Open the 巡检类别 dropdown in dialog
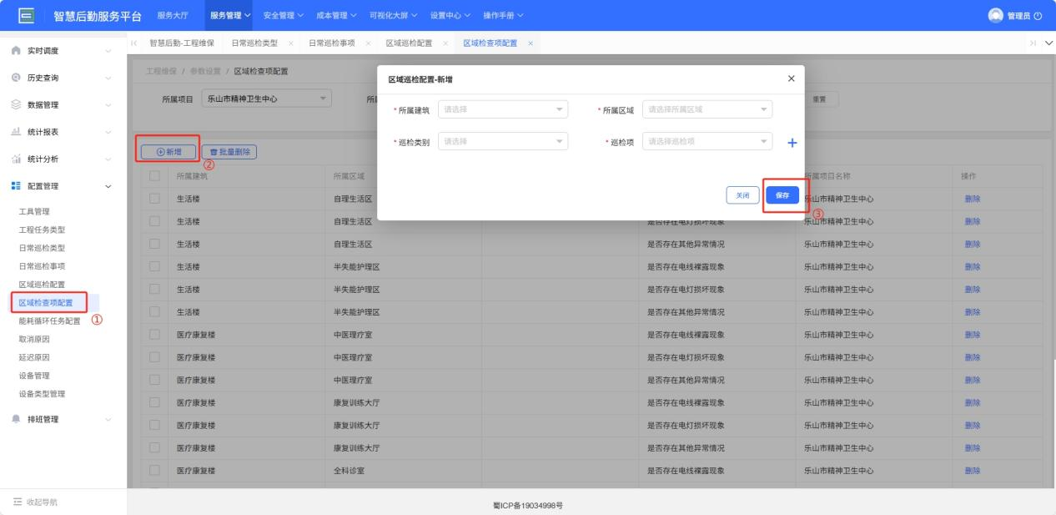Screen dimensions: 1056x515 tap(503, 142)
